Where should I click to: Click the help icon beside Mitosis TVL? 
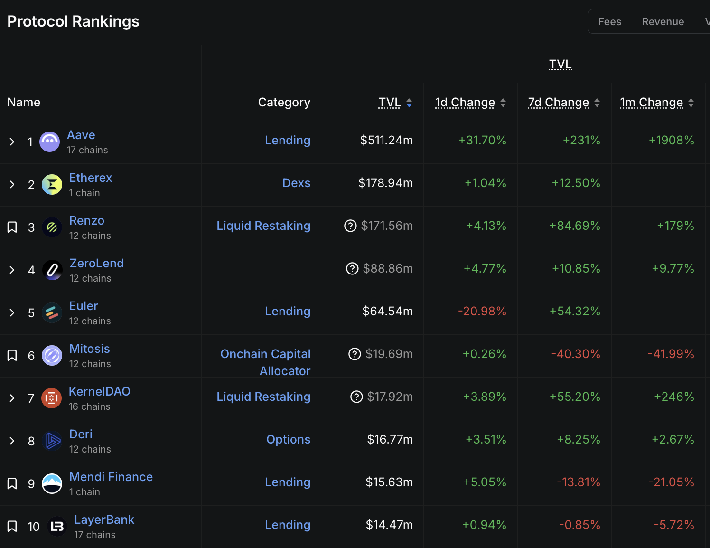355,354
